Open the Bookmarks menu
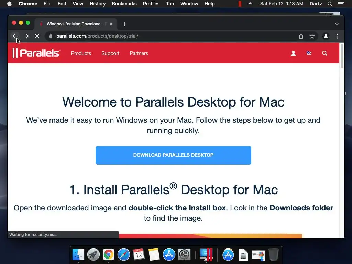The image size is (352, 264). tap(124, 4)
